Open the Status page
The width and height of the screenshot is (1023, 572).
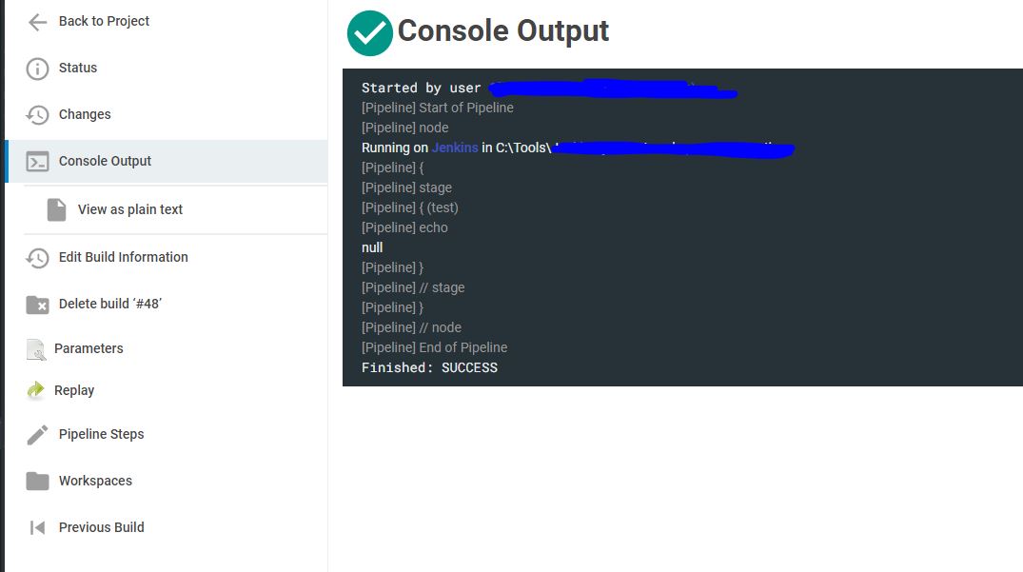(x=76, y=68)
